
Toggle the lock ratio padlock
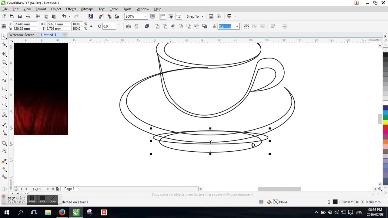(91, 26)
